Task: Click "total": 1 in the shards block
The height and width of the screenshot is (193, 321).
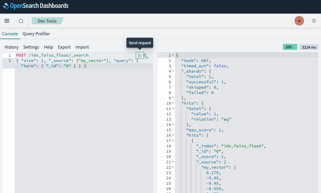Action: coord(200,76)
